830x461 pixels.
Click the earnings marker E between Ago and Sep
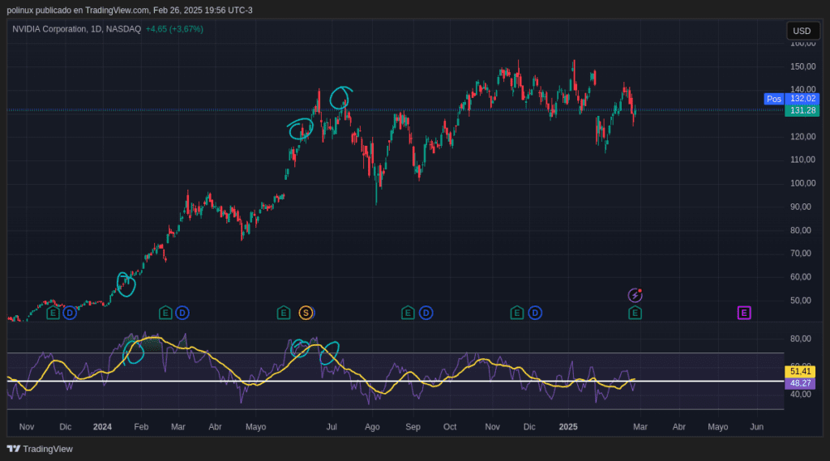[x=408, y=313]
